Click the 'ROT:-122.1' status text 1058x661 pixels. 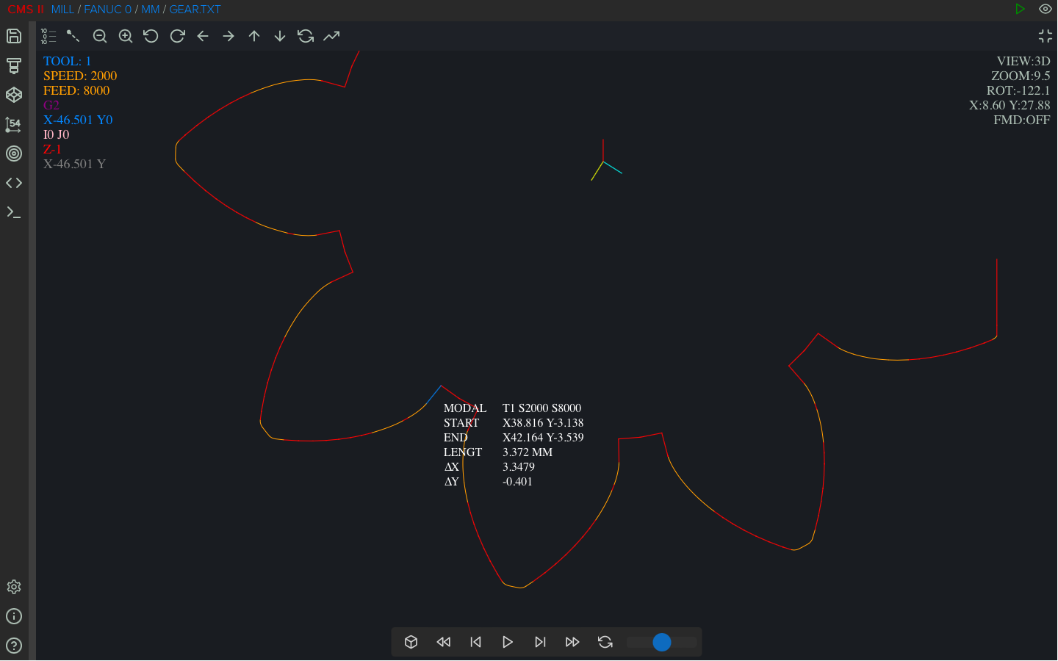coord(1018,90)
